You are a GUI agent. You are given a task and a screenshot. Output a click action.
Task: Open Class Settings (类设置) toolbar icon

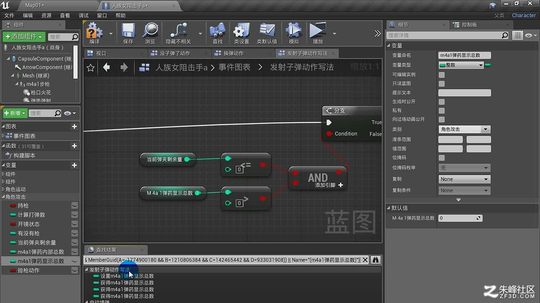242,33
